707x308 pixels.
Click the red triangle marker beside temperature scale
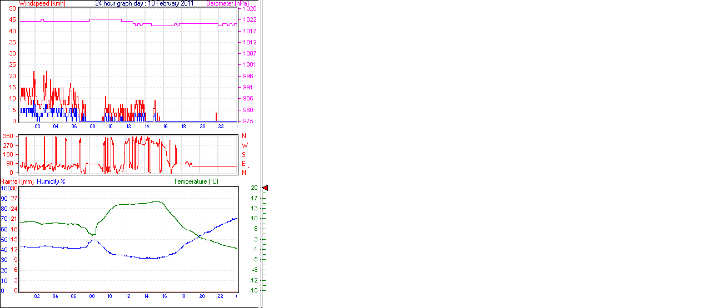[265, 188]
